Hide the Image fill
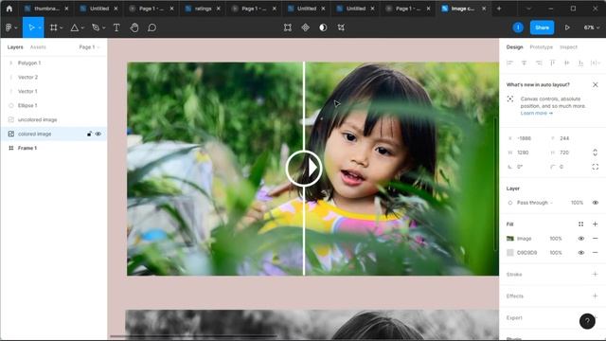The width and height of the screenshot is (606, 341). (x=580, y=239)
